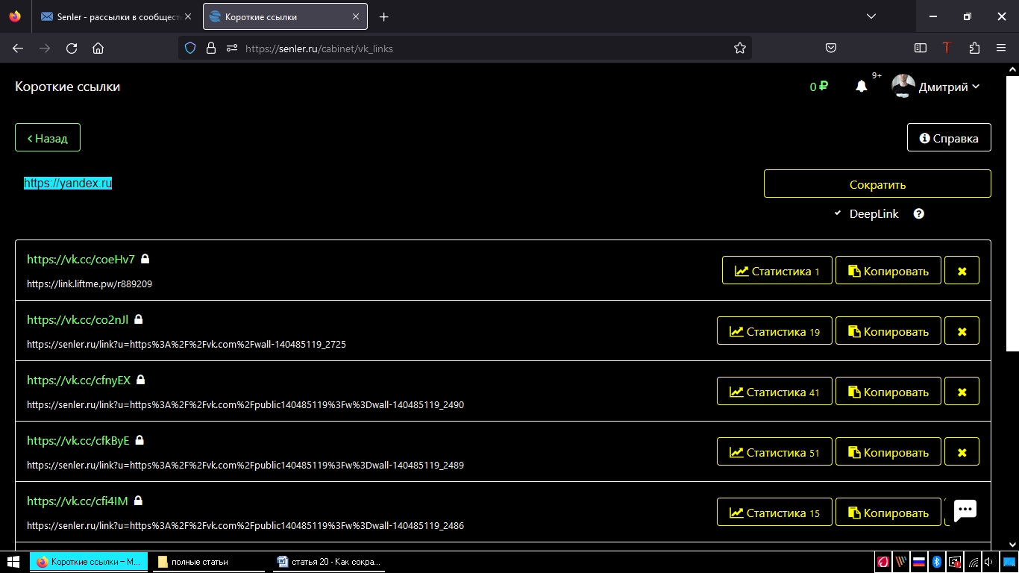
Task: Open the Справка help button
Action: [x=949, y=138]
